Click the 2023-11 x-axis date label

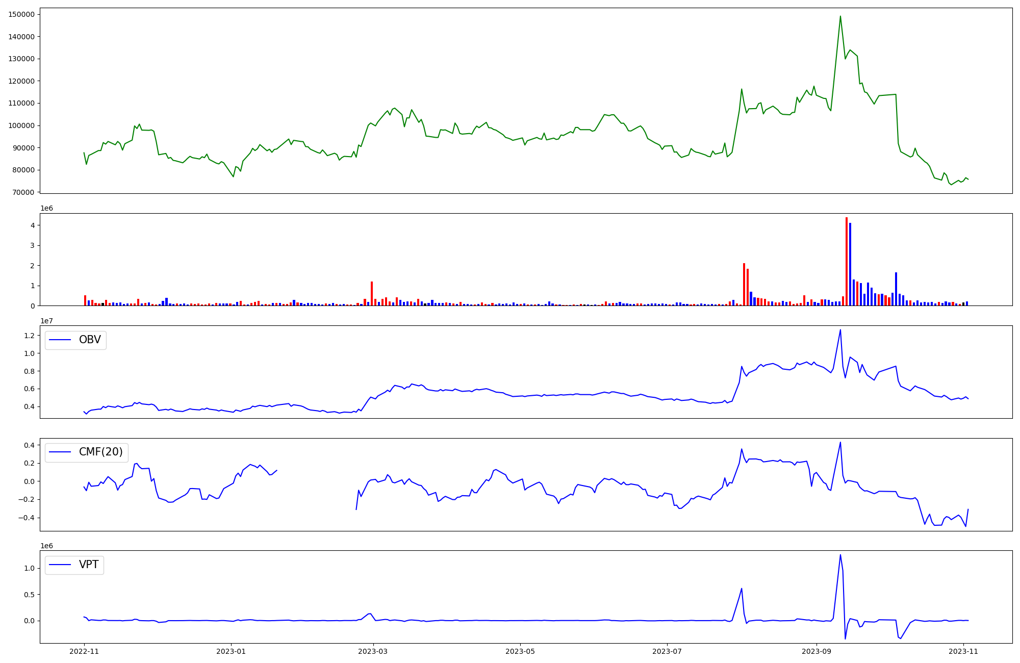click(x=963, y=651)
